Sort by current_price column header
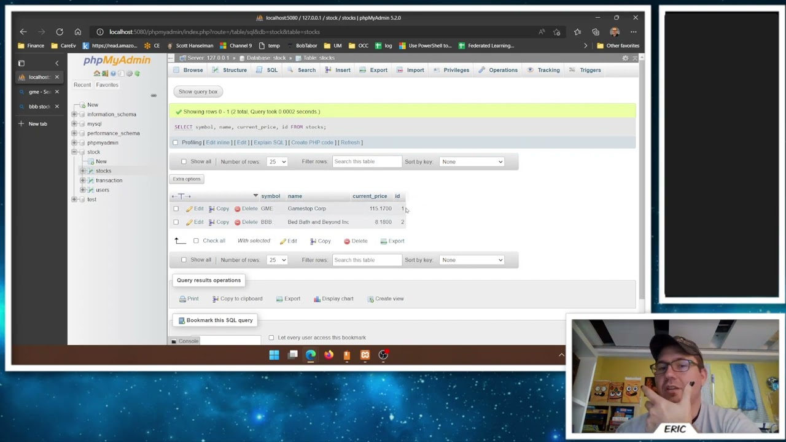786x442 pixels. click(x=370, y=196)
